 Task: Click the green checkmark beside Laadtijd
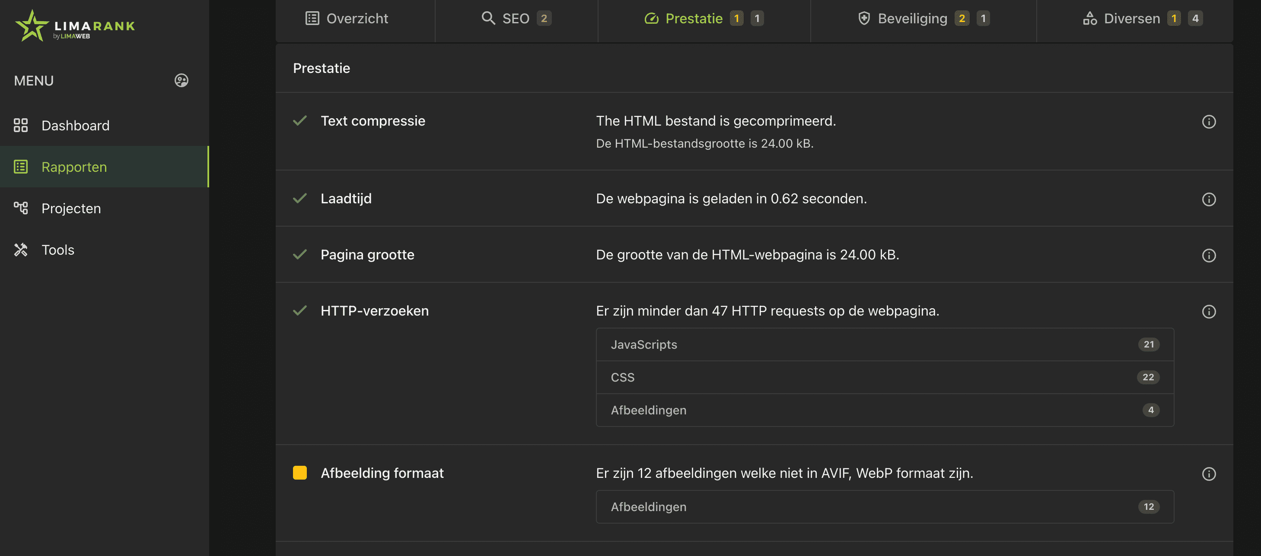(299, 199)
